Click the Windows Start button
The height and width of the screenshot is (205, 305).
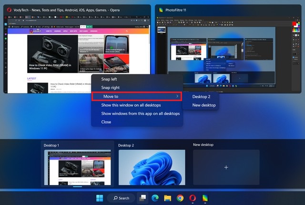point(100,198)
